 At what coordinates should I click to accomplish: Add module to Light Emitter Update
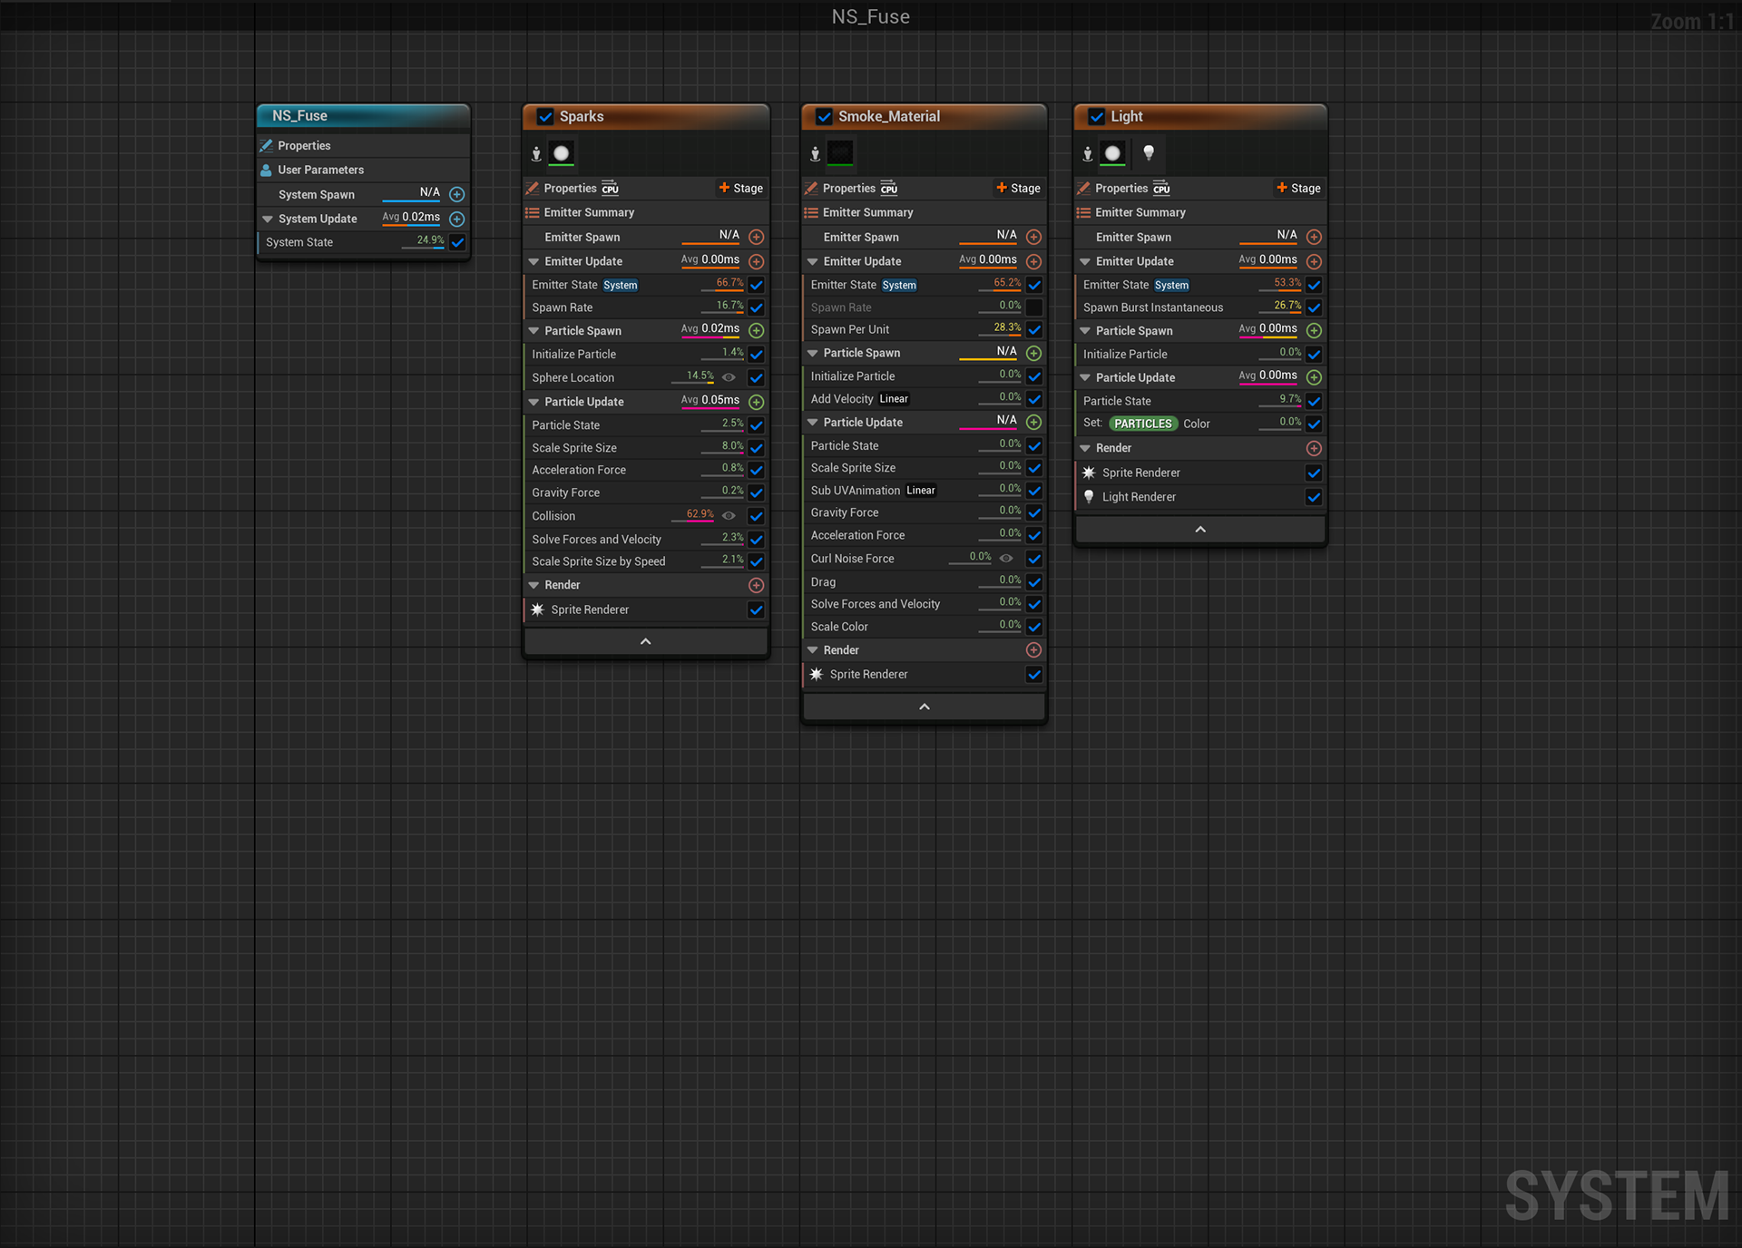[1314, 261]
